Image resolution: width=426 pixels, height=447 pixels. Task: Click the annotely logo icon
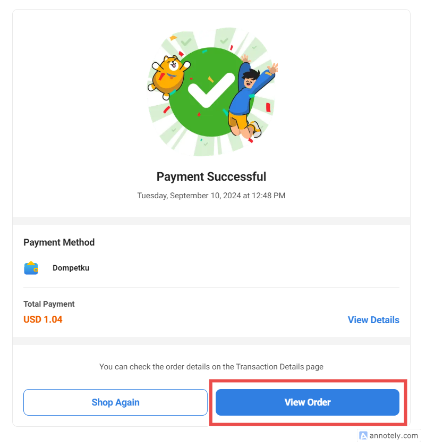[363, 436]
